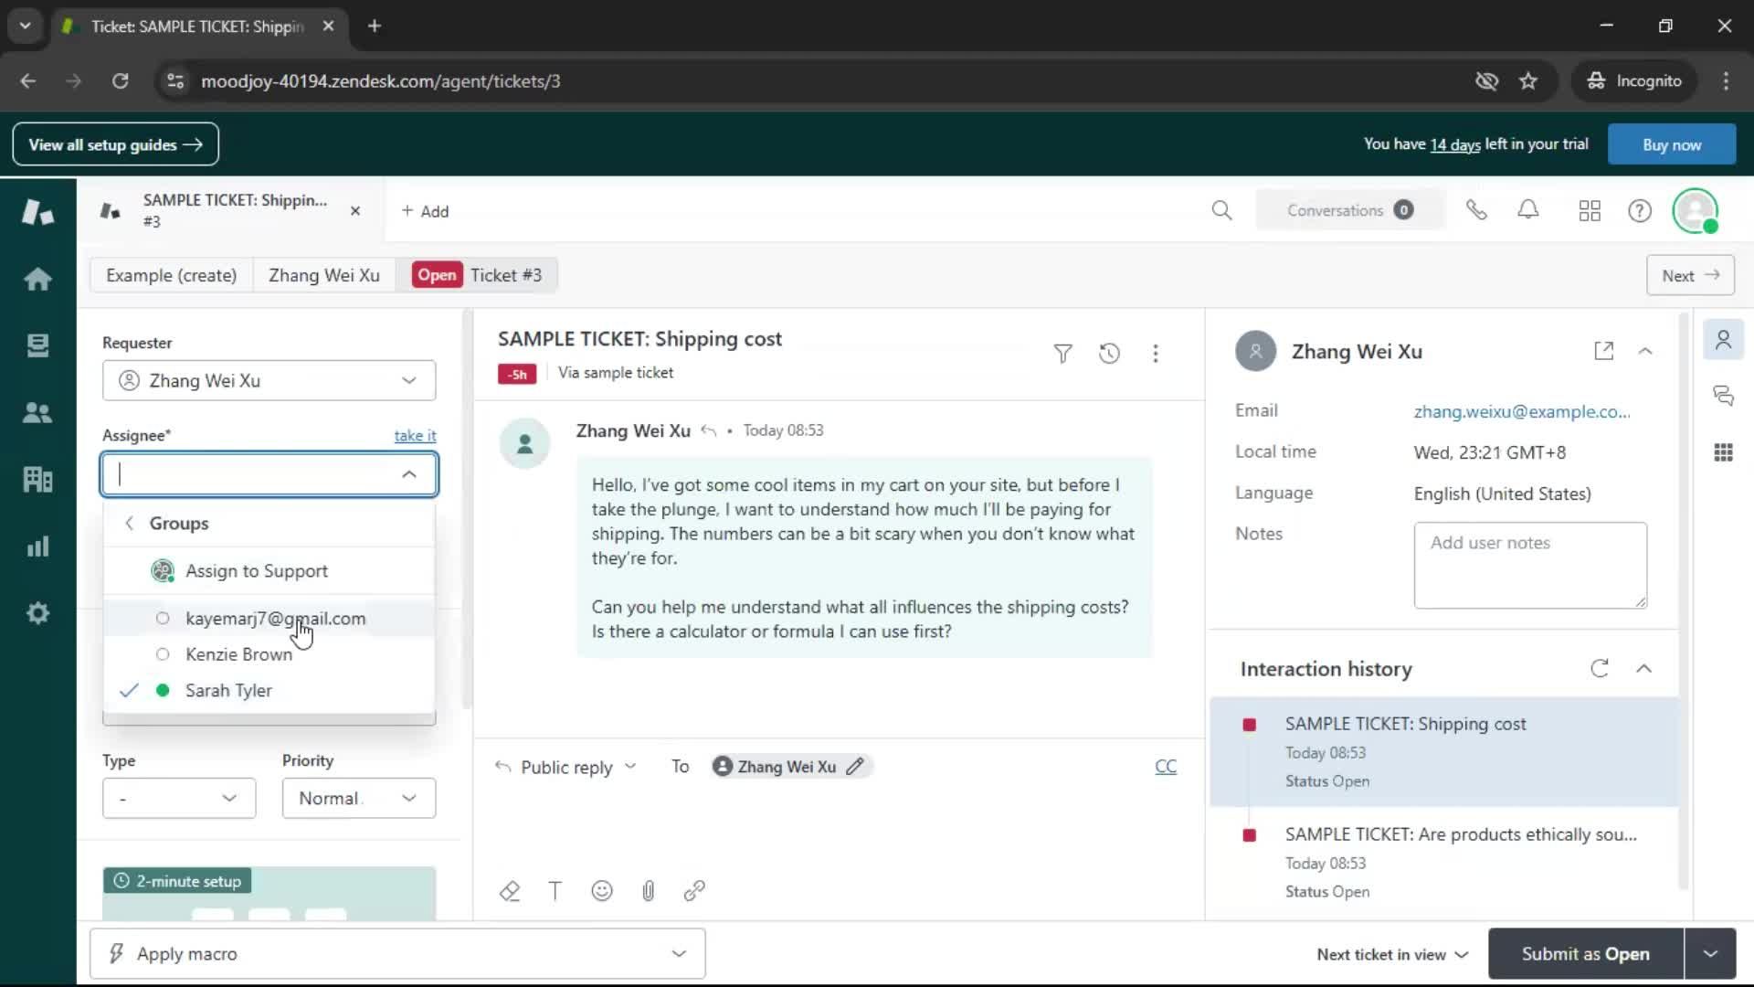Select kayemarj7@gmail.com as assignee
This screenshot has width=1754, height=987.
[269, 619]
